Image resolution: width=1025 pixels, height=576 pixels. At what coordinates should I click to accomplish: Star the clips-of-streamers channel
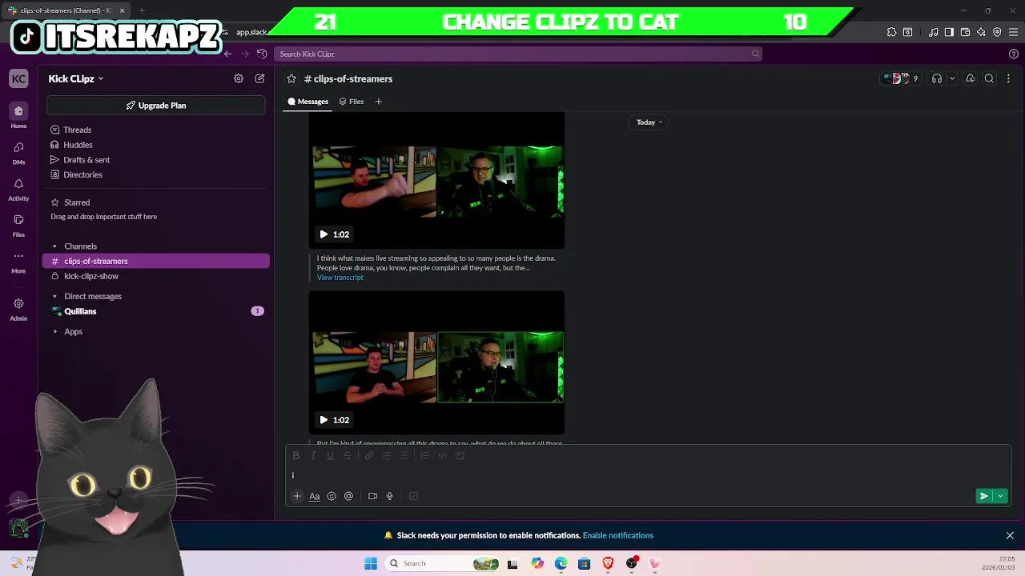click(x=291, y=78)
